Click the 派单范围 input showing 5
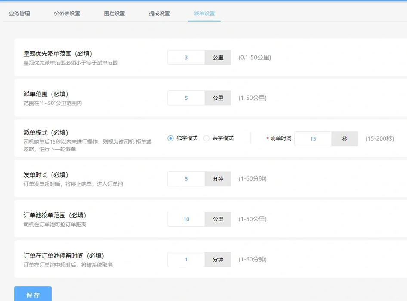Viewport: 407px width, 301px height. point(185,98)
